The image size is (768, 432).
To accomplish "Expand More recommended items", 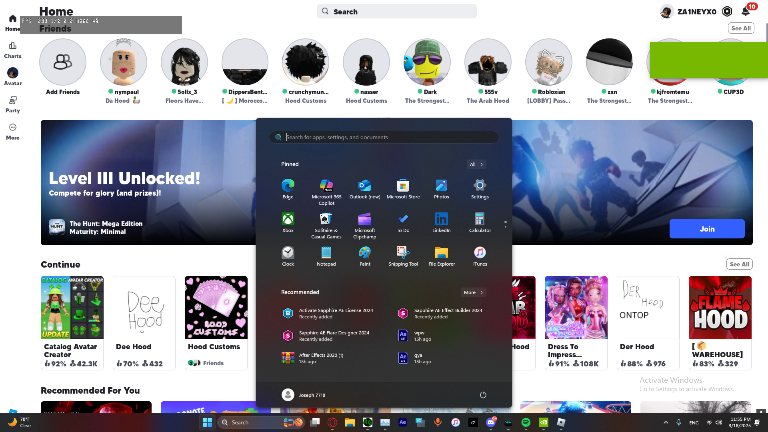I will (473, 292).
